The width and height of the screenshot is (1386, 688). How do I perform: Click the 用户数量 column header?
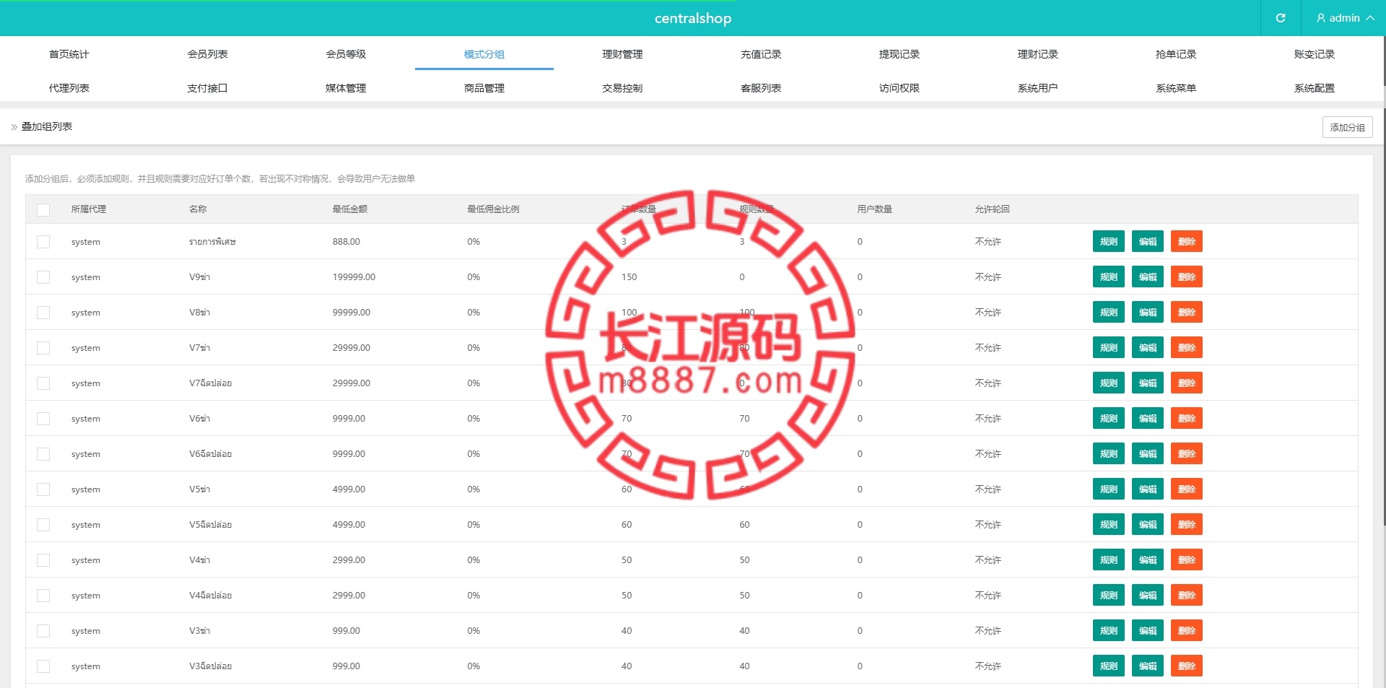(x=875, y=209)
